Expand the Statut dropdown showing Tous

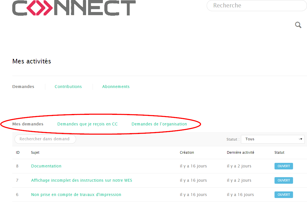(x=273, y=139)
